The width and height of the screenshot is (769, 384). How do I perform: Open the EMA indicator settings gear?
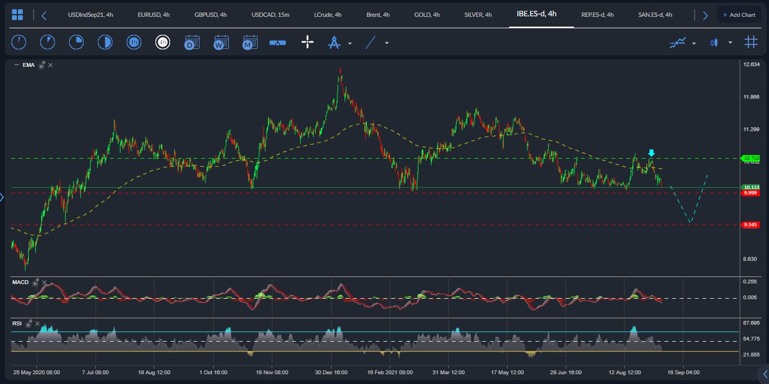pos(41,65)
